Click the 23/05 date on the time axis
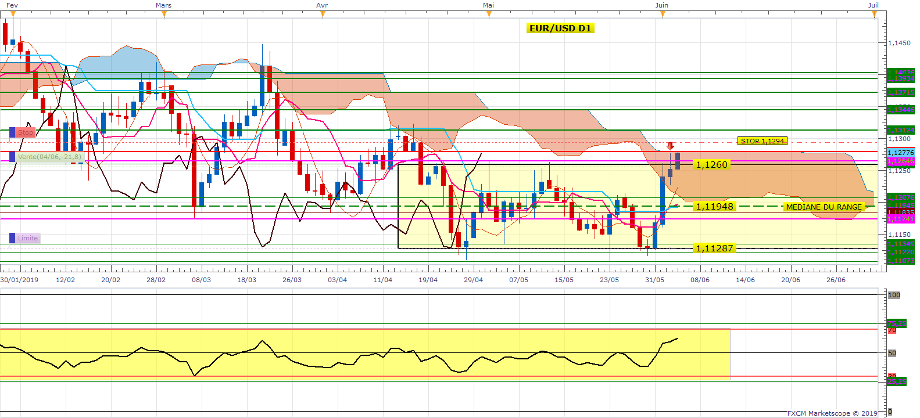The image size is (920, 418). pos(609,280)
